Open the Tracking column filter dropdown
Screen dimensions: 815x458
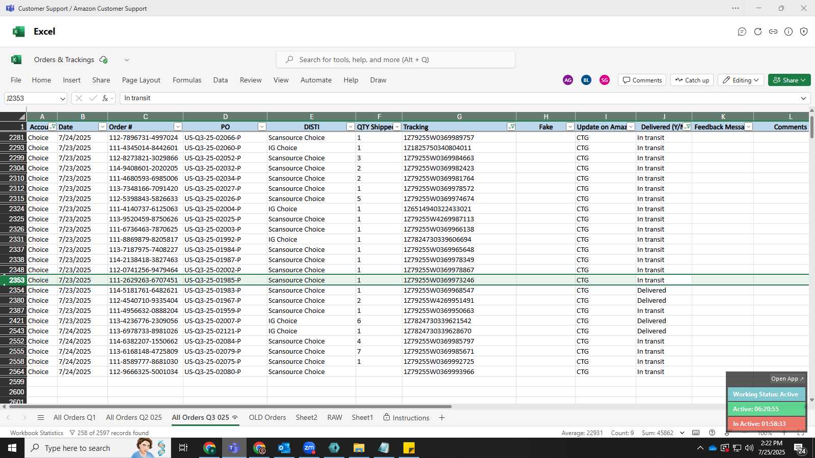pos(511,127)
